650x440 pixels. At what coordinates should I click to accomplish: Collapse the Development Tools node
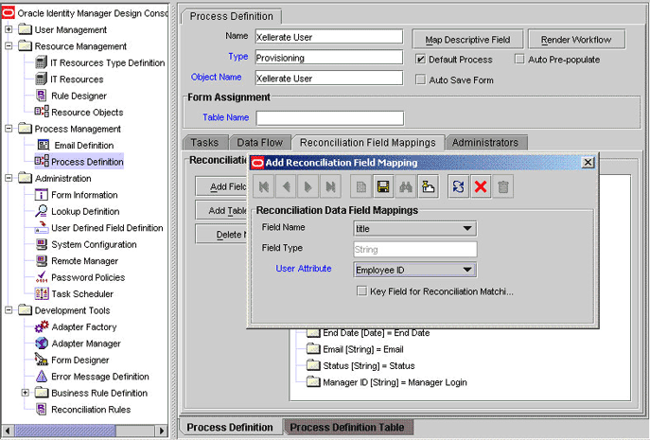pos(9,310)
